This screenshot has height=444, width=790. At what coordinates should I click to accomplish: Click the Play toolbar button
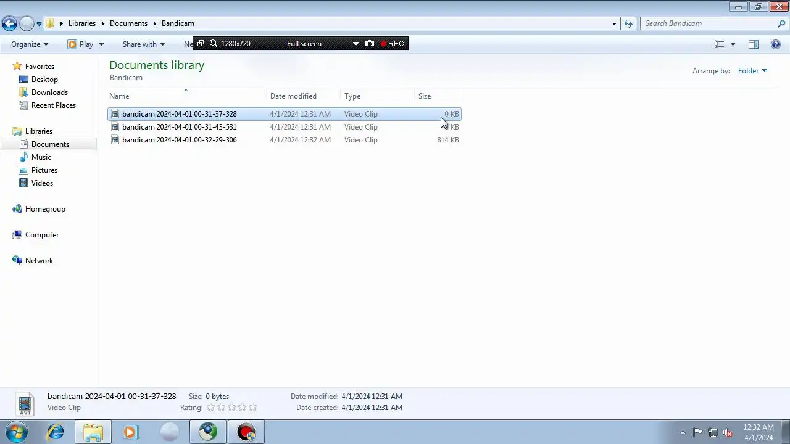click(x=81, y=44)
